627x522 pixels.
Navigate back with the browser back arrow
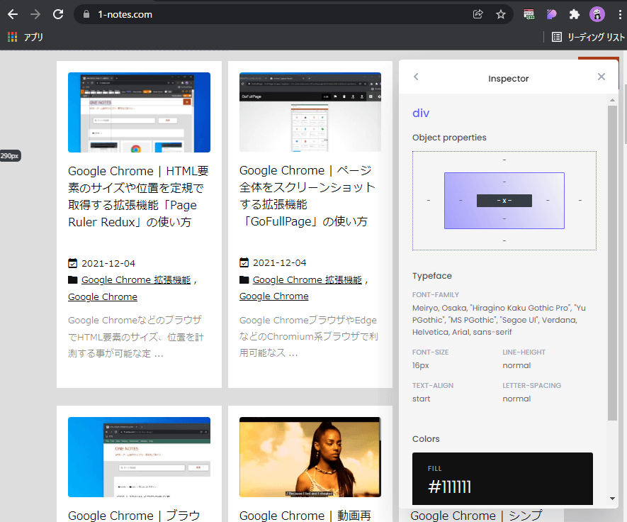[13, 13]
